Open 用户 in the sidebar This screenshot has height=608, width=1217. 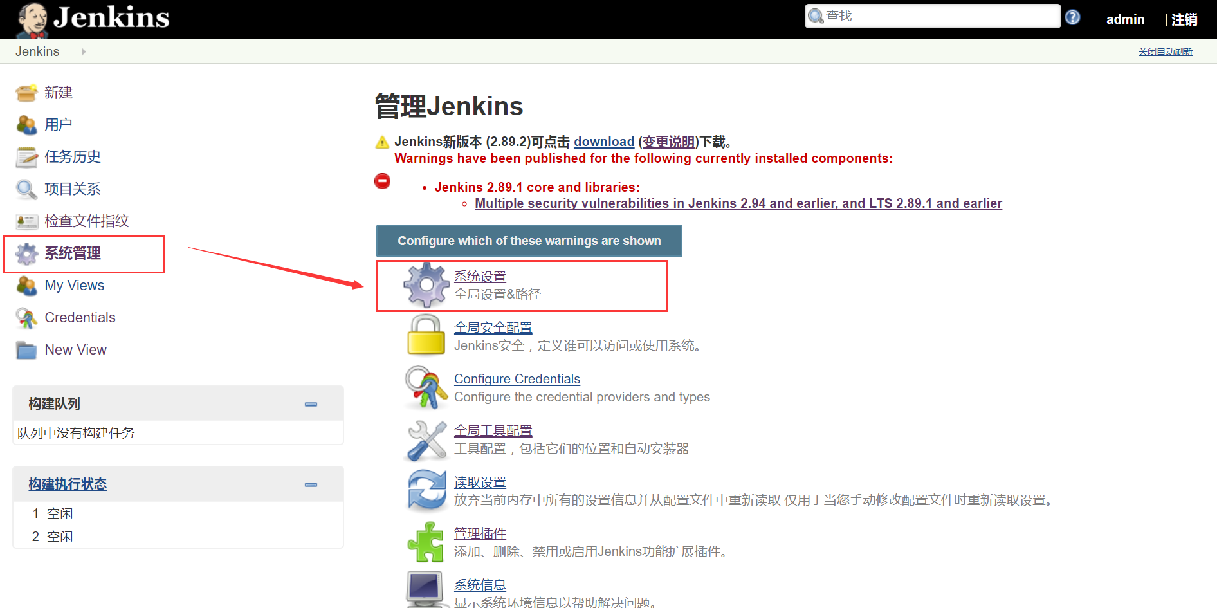pos(59,125)
